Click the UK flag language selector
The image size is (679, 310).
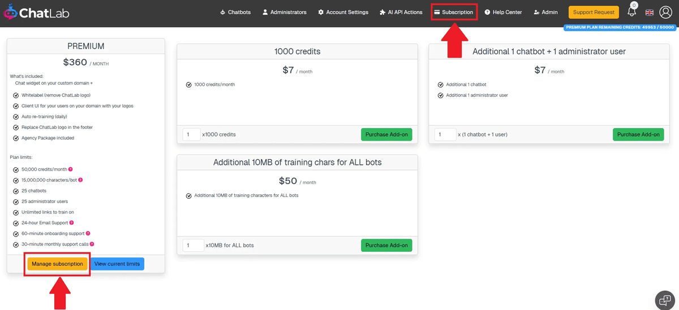(649, 12)
